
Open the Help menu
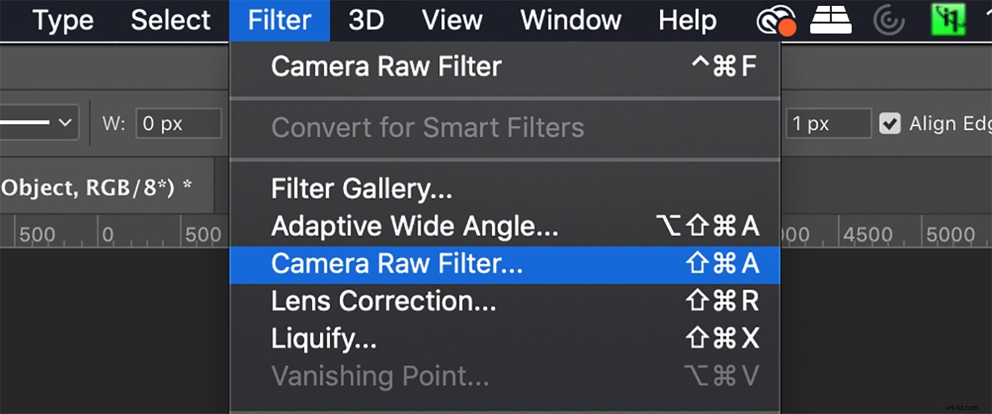click(687, 20)
